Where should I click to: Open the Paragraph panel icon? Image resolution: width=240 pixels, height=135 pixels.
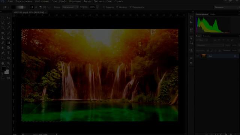pyautogui.click(x=191, y=63)
